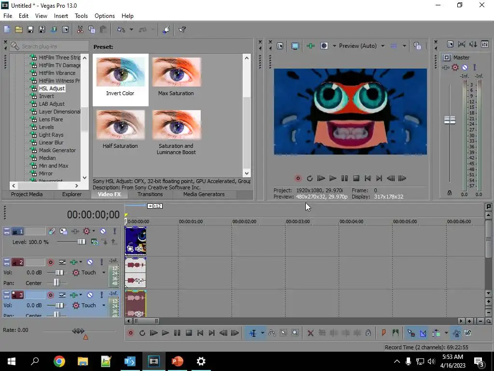
Task: Open the Overlays grid dropdown arrow
Action: tap(404, 46)
